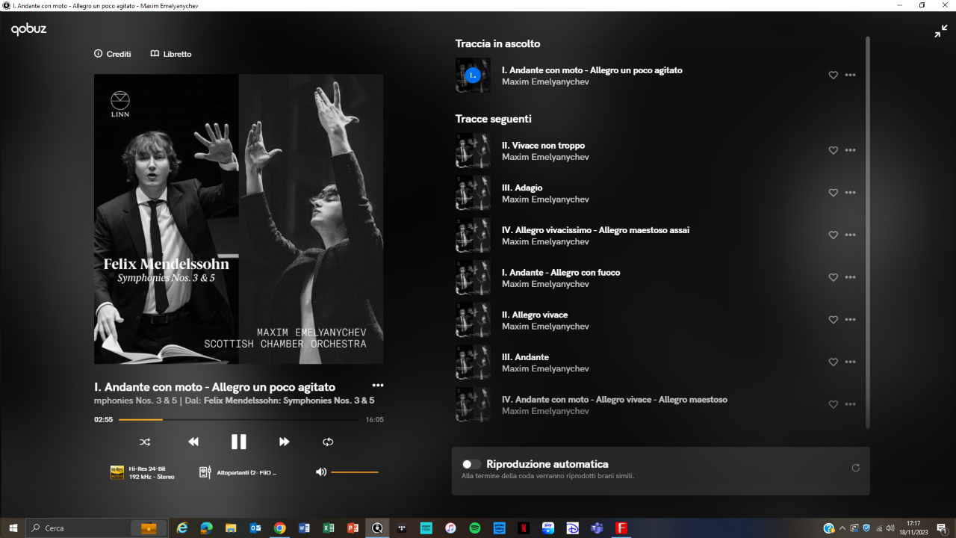Click the track progress seek bar
Viewport: 956px width, 538px height.
coord(239,420)
